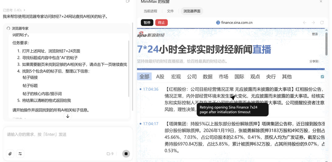
Task: Click the finance.sina.com.cn address bar
Action: point(234,23)
